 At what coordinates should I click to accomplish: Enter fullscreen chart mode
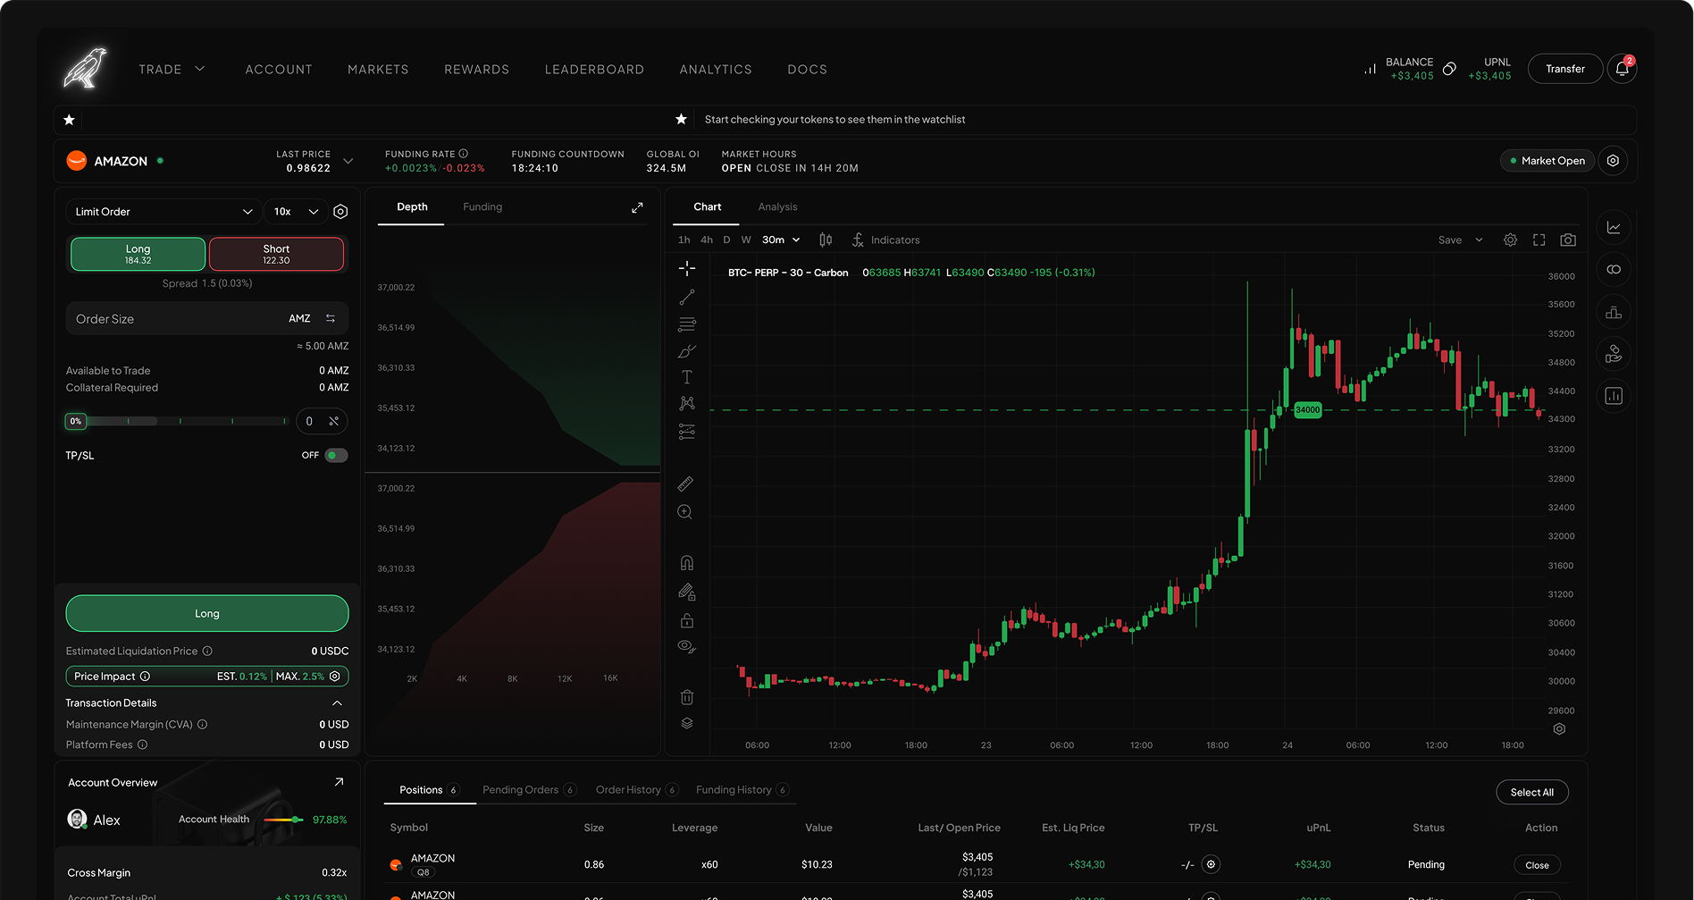tap(1539, 240)
